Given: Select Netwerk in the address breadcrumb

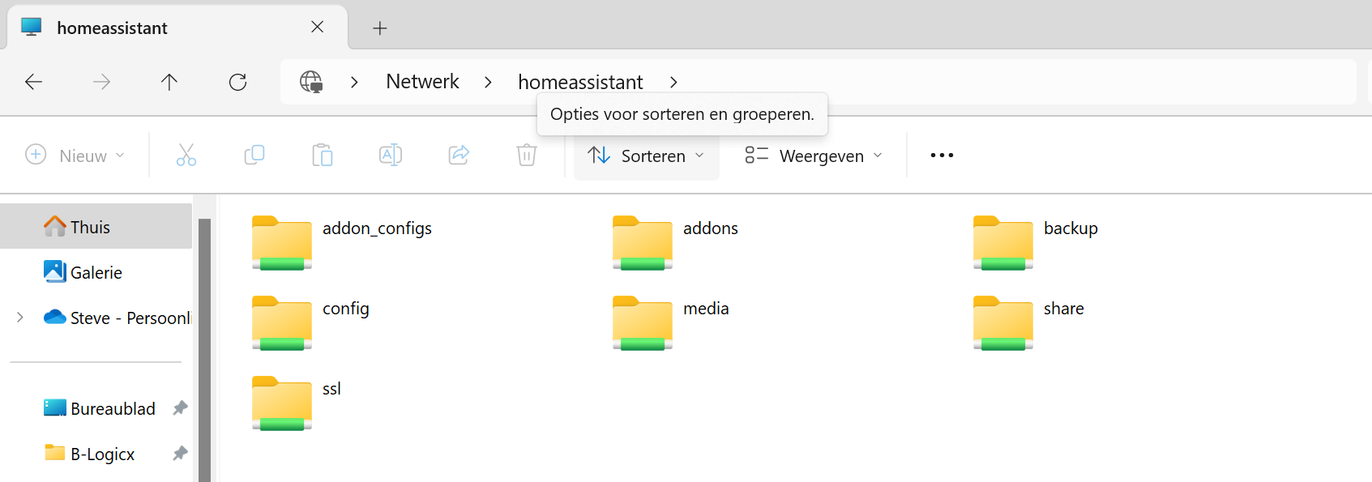Looking at the screenshot, I should 422,82.
